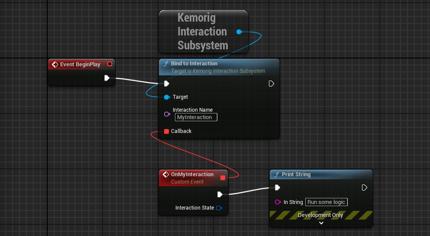Click the OnMyInteraction exec output pin
Viewport: 430px width, 236px height.
point(220,194)
